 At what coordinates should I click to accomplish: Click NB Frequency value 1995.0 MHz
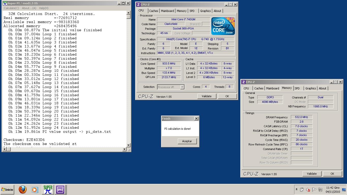tap(321, 106)
